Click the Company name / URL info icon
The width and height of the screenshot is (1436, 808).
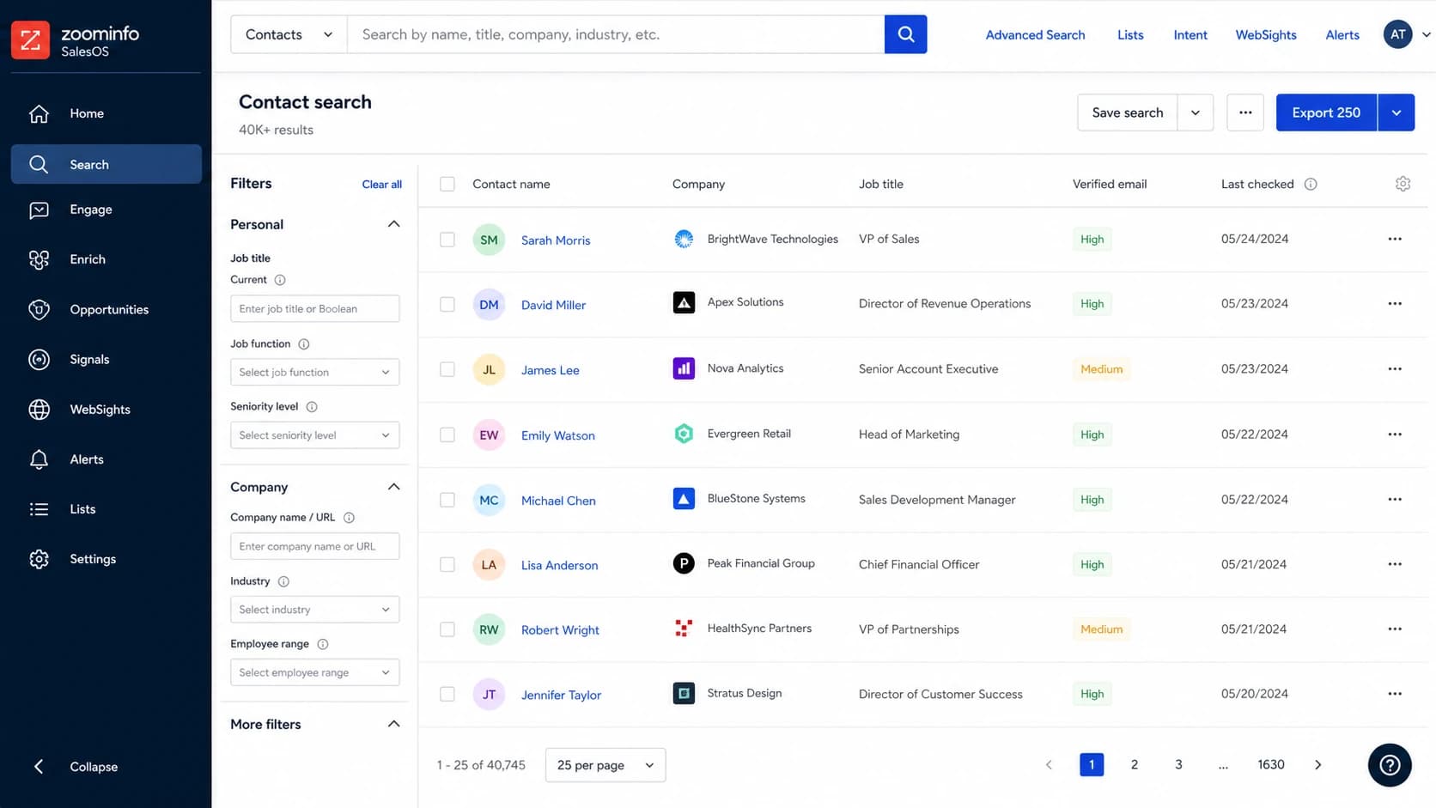[x=349, y=518]
